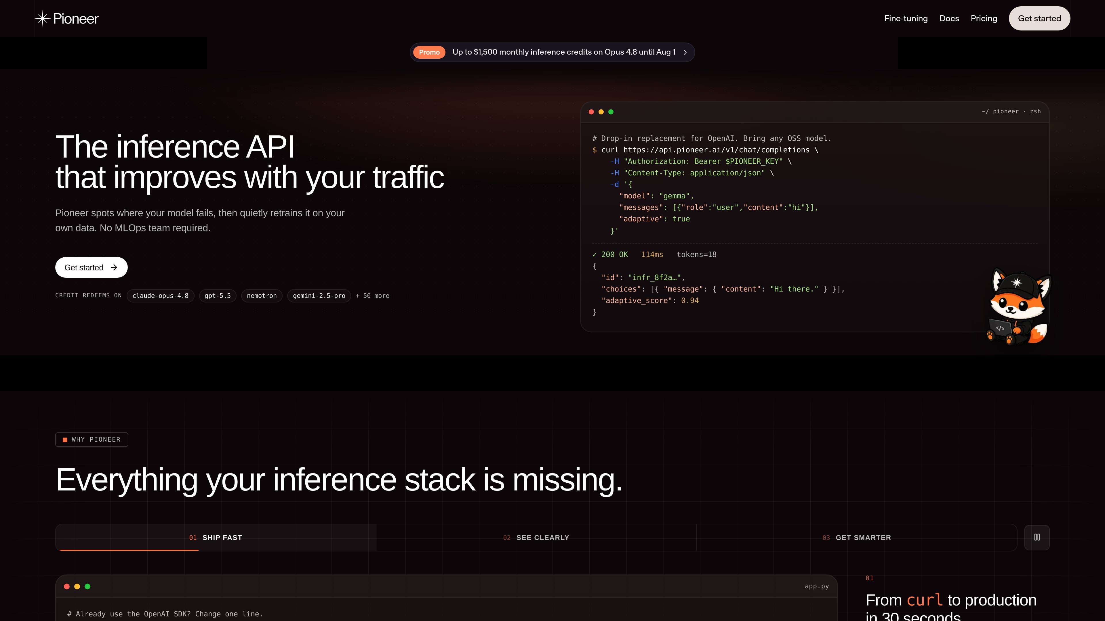The height and width of the screenshot is (621, 1105).
Task: Click the "CREDIT REDEEMS ON" label
Action: coord(88,295)
